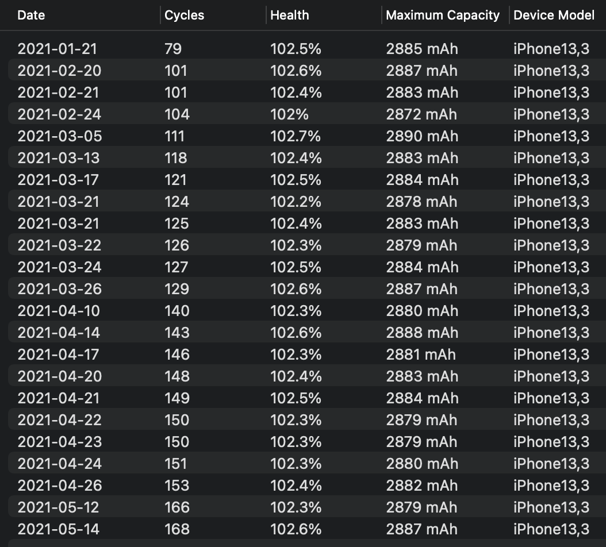This screenshot has height=547, width=606.
Task: Select the 2021-03-21 row with 125 cycles
Action: [x=307, y=224]
